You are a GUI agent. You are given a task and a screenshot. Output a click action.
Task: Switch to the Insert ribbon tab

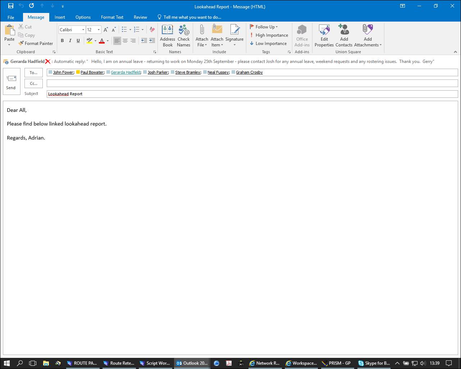point(60,17)
